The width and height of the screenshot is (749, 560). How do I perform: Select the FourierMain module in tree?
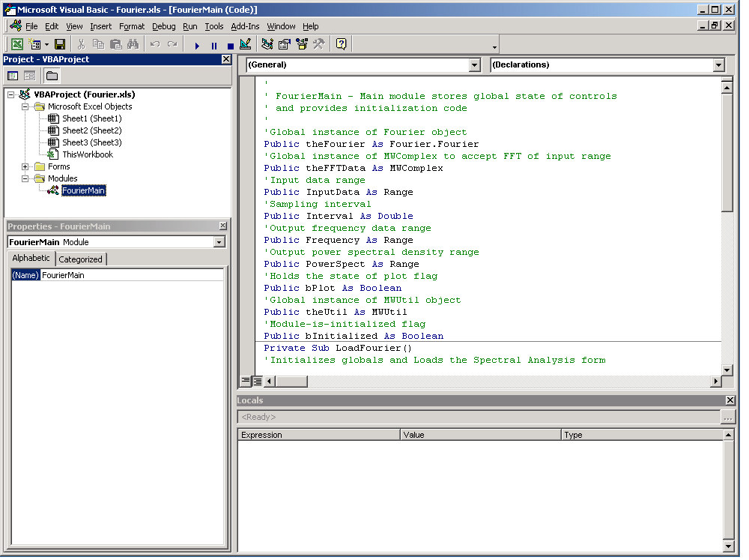[84, 191]
